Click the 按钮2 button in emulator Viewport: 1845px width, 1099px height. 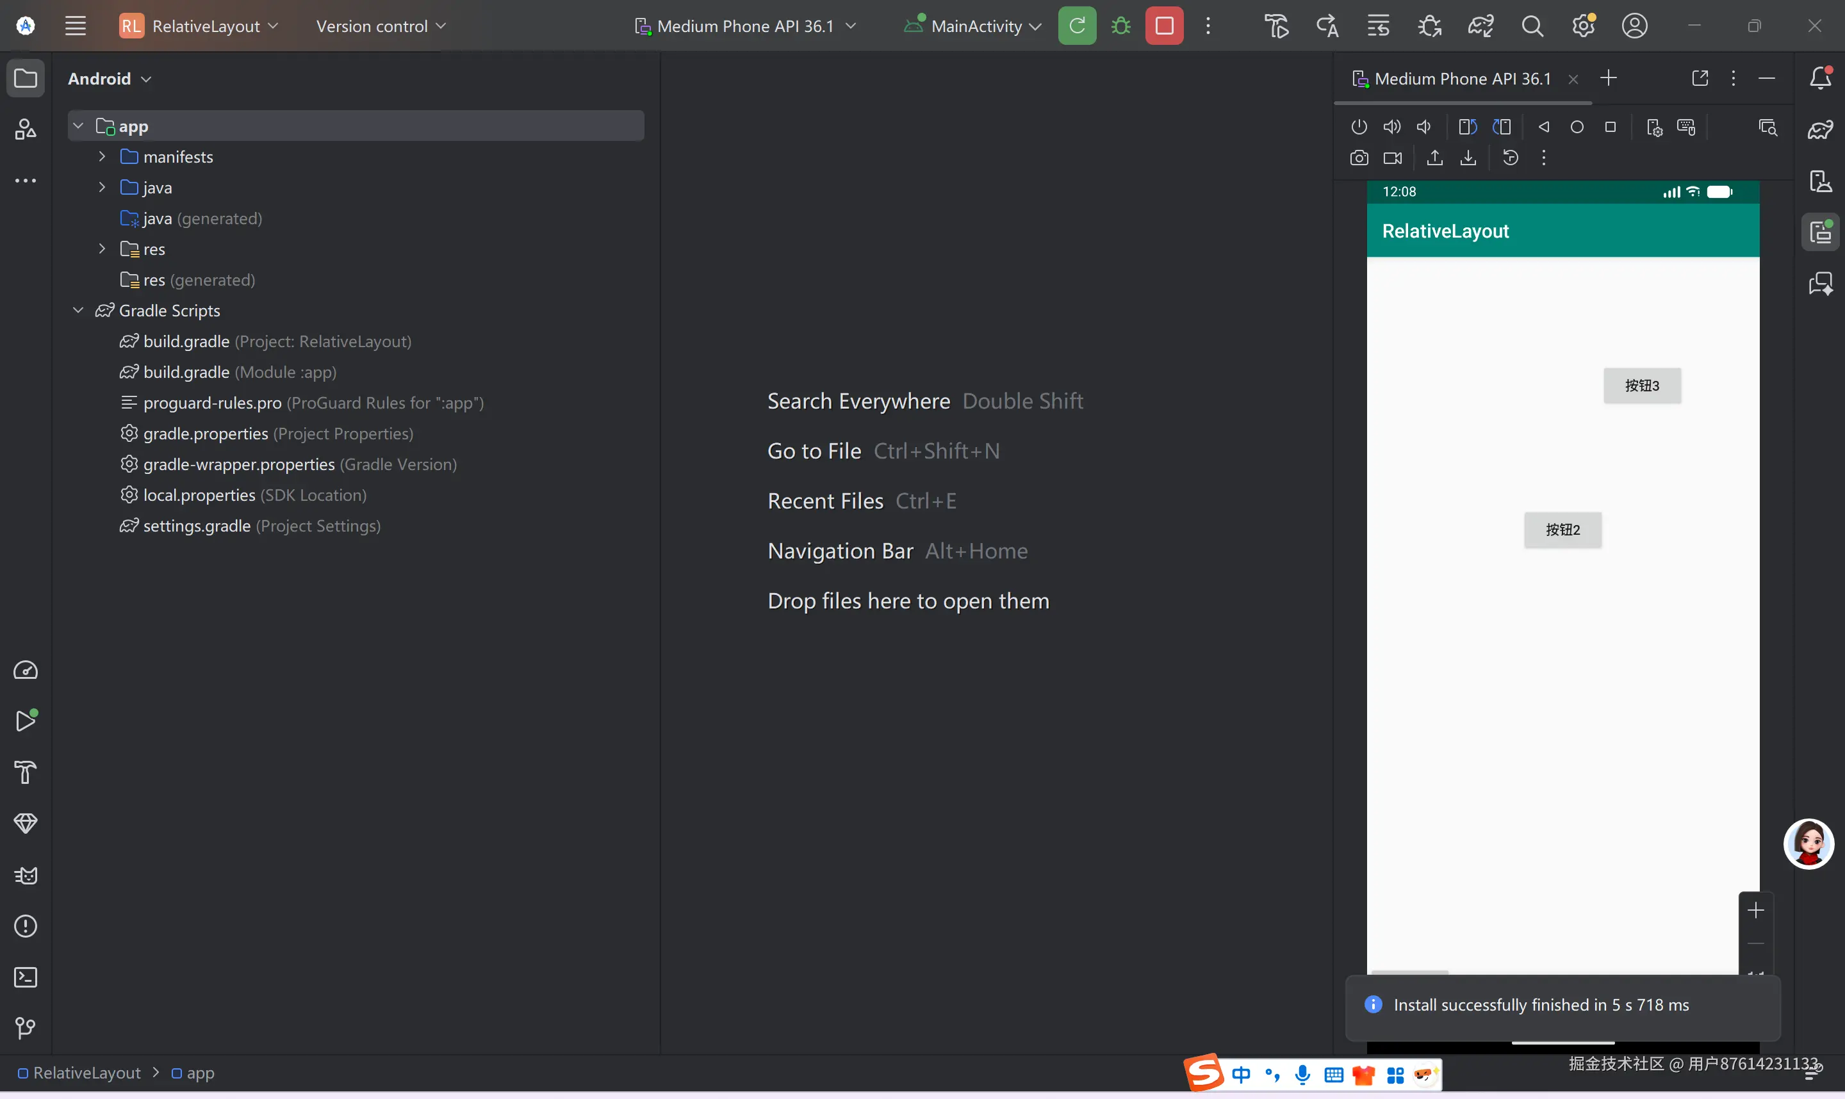[x=1562, y=530]
